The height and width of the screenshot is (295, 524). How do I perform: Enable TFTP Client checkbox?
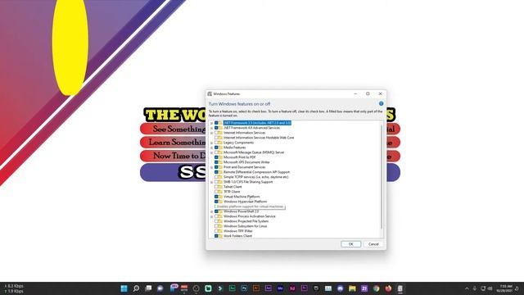(x=216, y=192)
